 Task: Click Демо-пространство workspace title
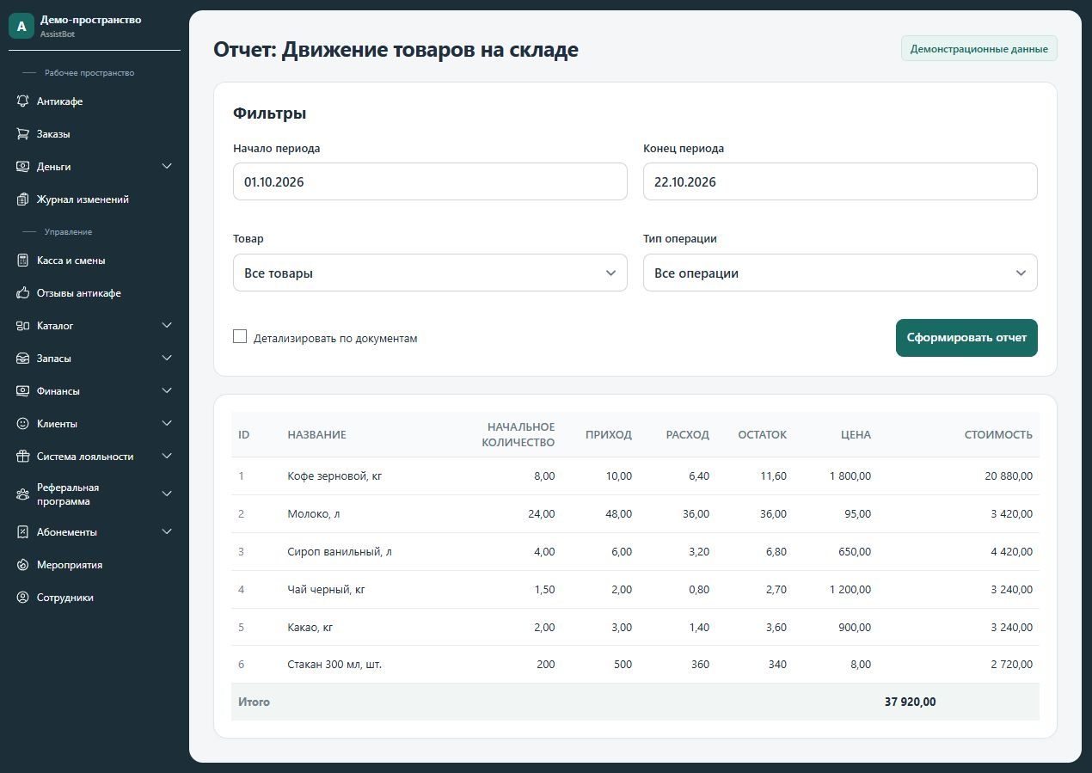coord(90,19)
